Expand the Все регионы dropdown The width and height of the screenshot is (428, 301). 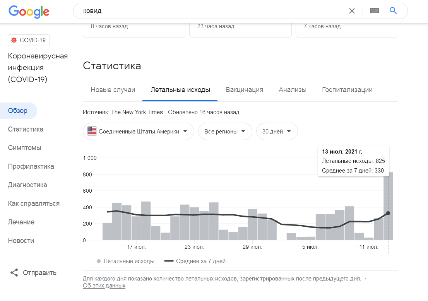point(225,132)
